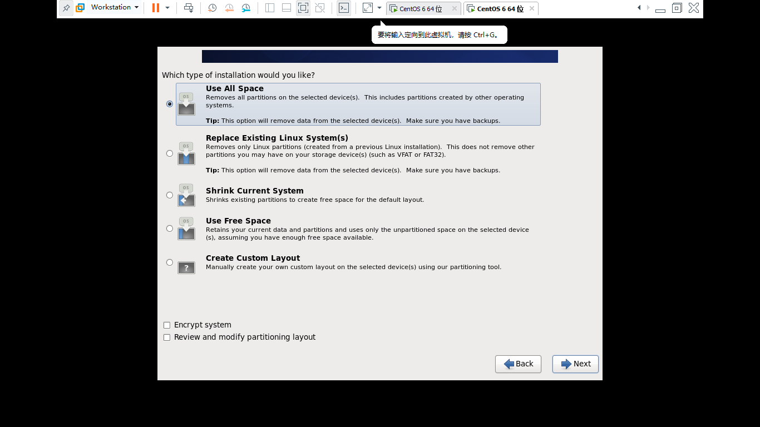Send Ctrl+Alt+Del to the guest
Screen dimensions: 760x427
point(189,8)
